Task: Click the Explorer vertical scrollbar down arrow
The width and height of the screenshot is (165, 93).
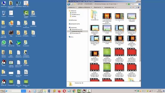Action: pos(140,81)
